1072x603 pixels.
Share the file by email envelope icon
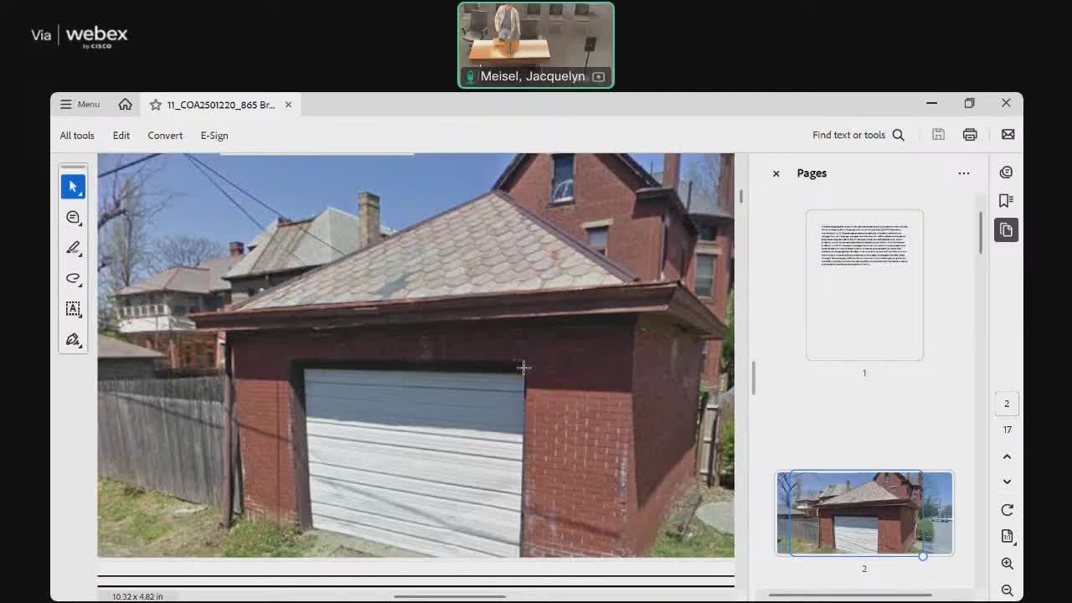tap(1008, 135)
